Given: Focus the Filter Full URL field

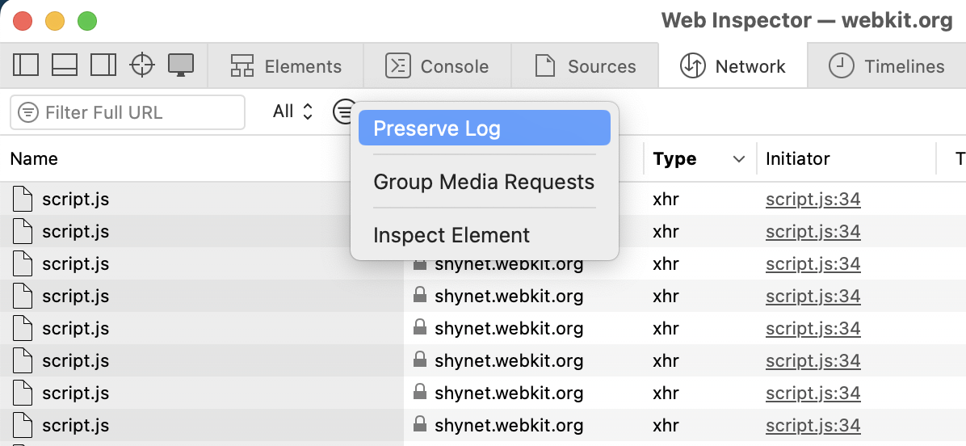Looking at the screenshot, I should pos(137,112).
